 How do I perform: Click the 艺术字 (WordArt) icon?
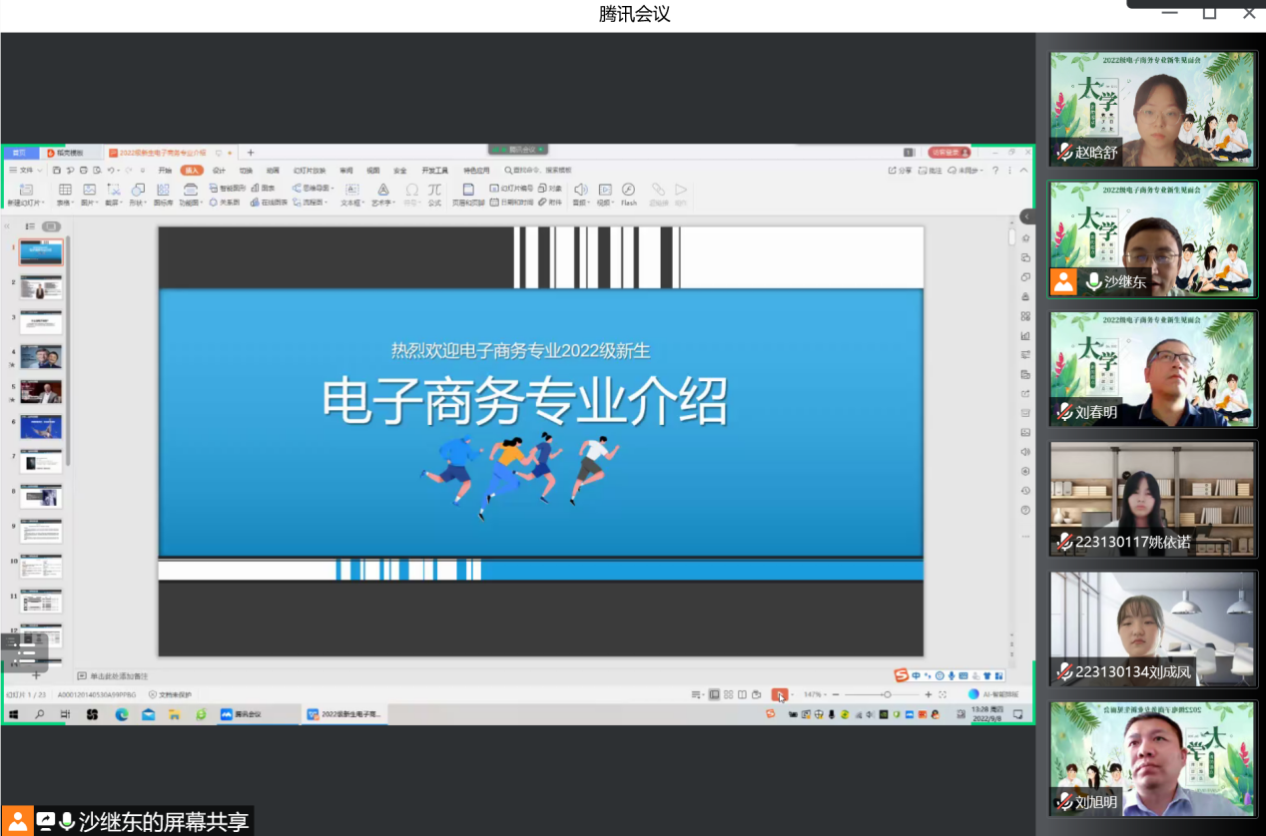[382, 190]
